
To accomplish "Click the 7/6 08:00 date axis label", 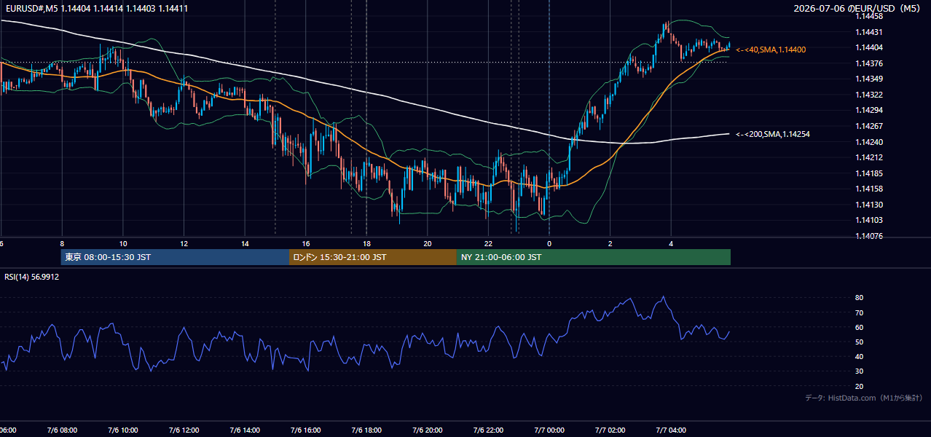I will pos(62,430).
